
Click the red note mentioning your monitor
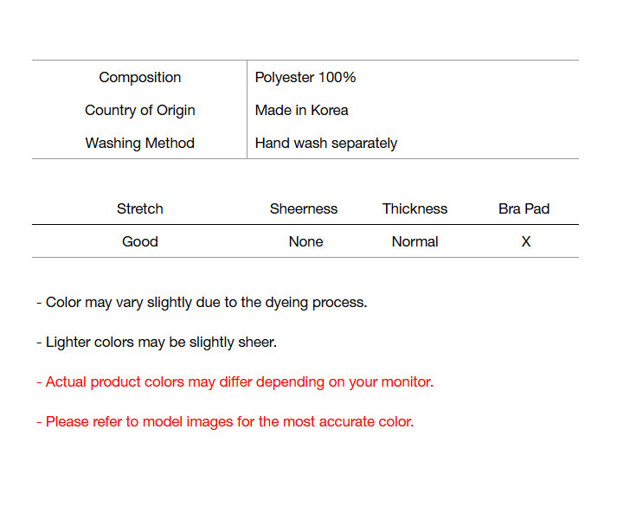(235, 382)
